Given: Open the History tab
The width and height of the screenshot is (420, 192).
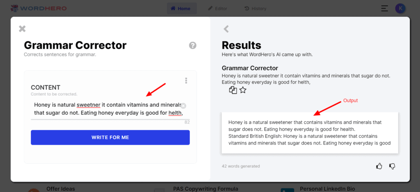Looking at the screenshot, I should (256, 9).
